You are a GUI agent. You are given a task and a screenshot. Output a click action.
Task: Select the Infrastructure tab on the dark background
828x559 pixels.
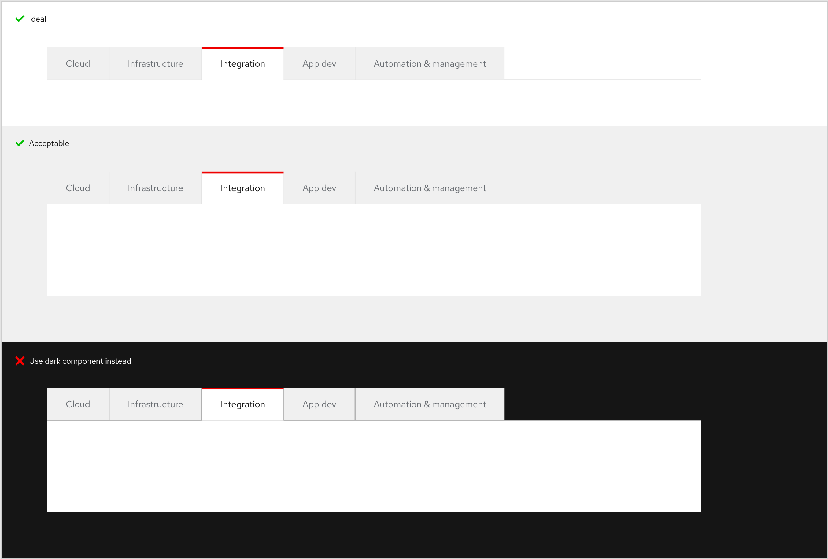click(155, 404)
